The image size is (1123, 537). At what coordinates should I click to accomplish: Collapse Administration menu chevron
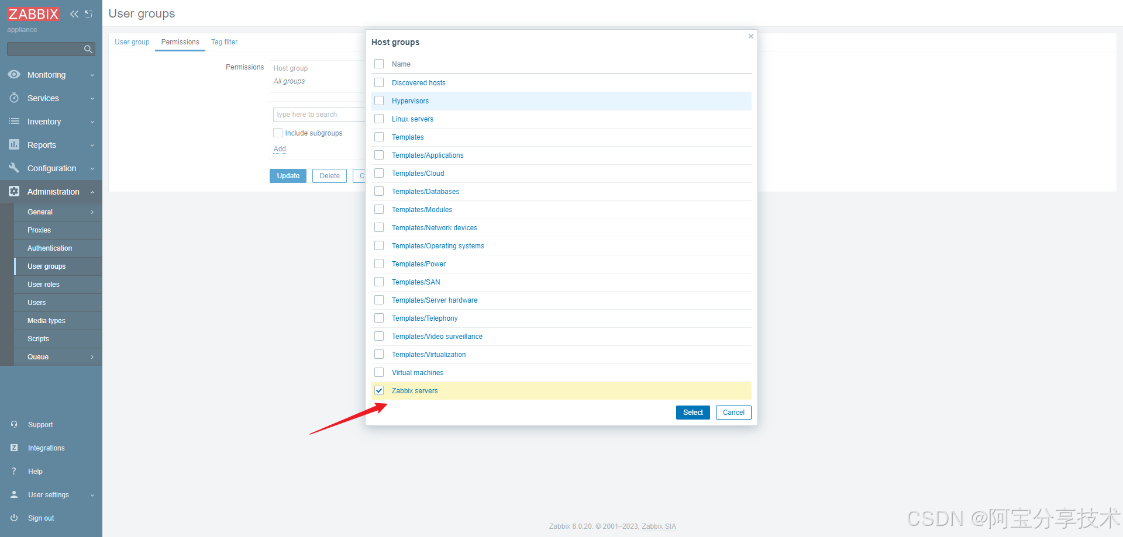coord(92,192)
